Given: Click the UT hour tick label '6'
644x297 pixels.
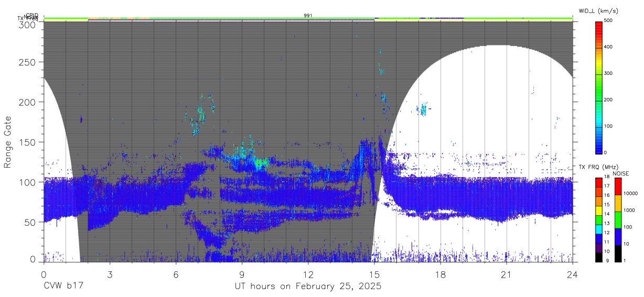Looking at the screenshot, I should 176,274.
